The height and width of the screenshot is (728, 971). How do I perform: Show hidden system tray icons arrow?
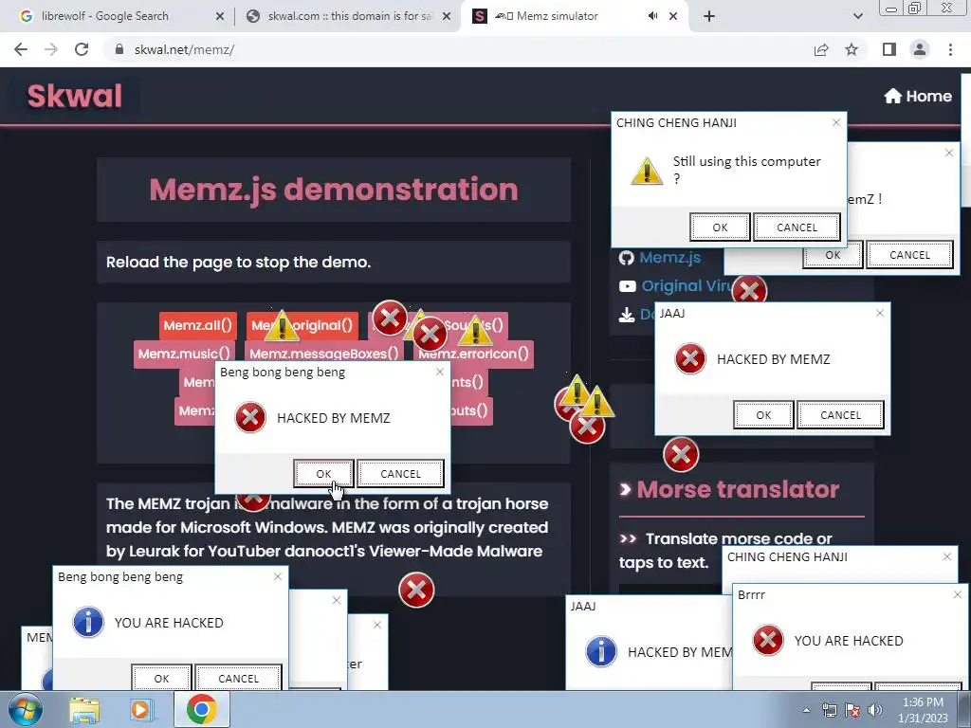coord(806,710)
